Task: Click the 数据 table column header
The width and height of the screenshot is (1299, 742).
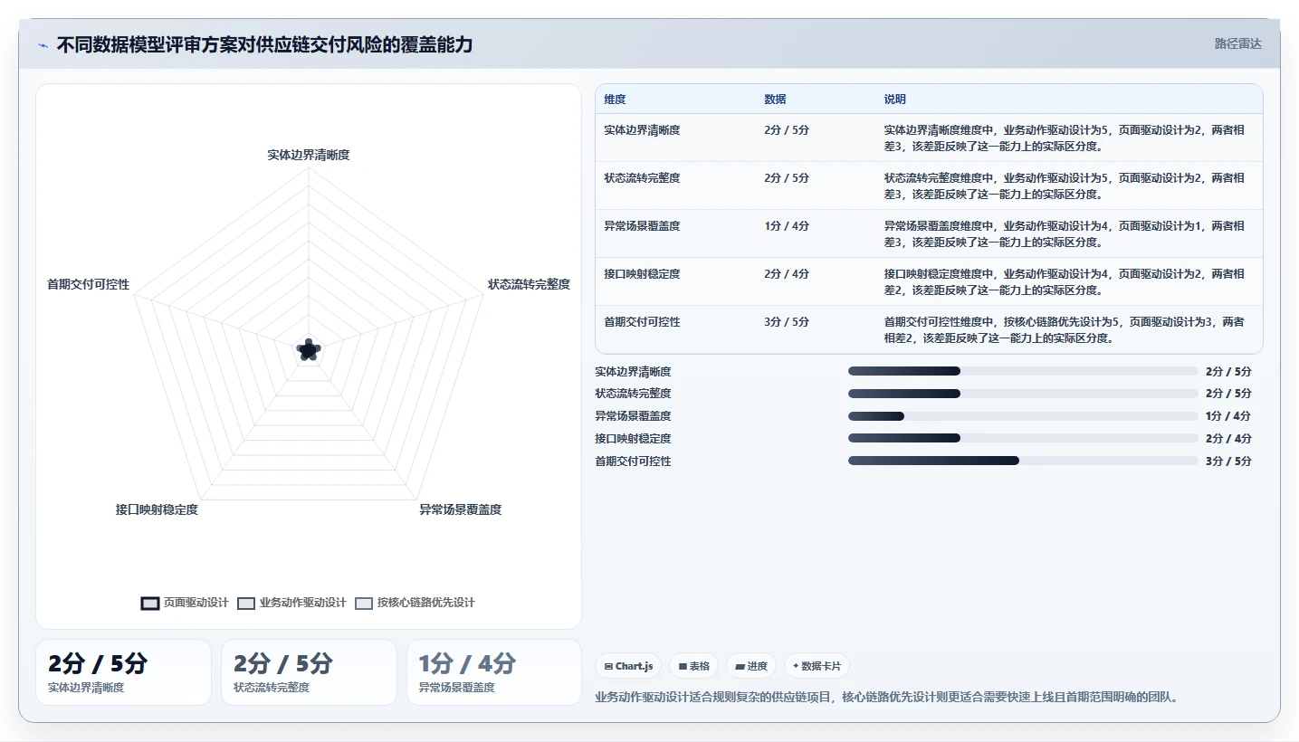Action: [775, 100]
